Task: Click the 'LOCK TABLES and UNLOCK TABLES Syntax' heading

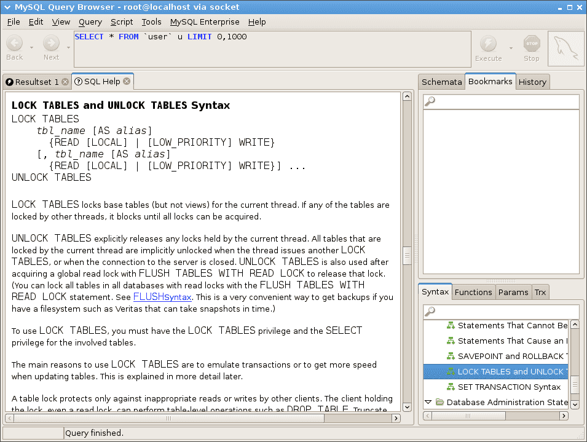Action: [120, 105]
